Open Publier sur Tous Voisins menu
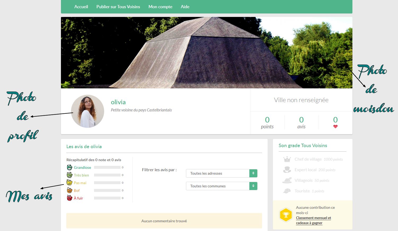The height and width of the screenshot is (231, 398). click(x=118, y=7)
